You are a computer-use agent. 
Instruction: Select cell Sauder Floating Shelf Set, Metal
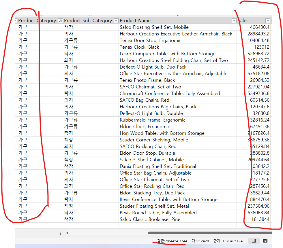[x=178, y=206]
